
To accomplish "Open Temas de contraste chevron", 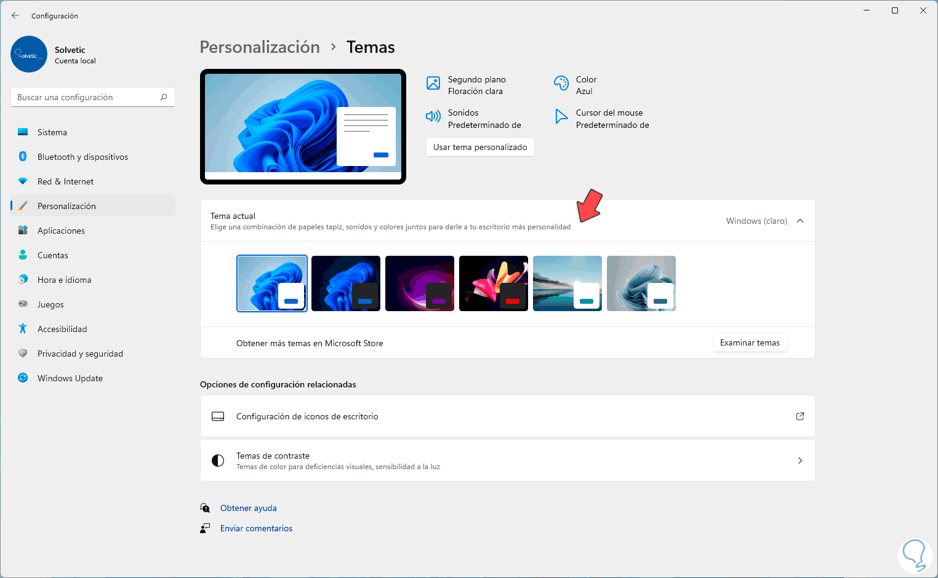I will pyautogui.click(x=800, y=461).
